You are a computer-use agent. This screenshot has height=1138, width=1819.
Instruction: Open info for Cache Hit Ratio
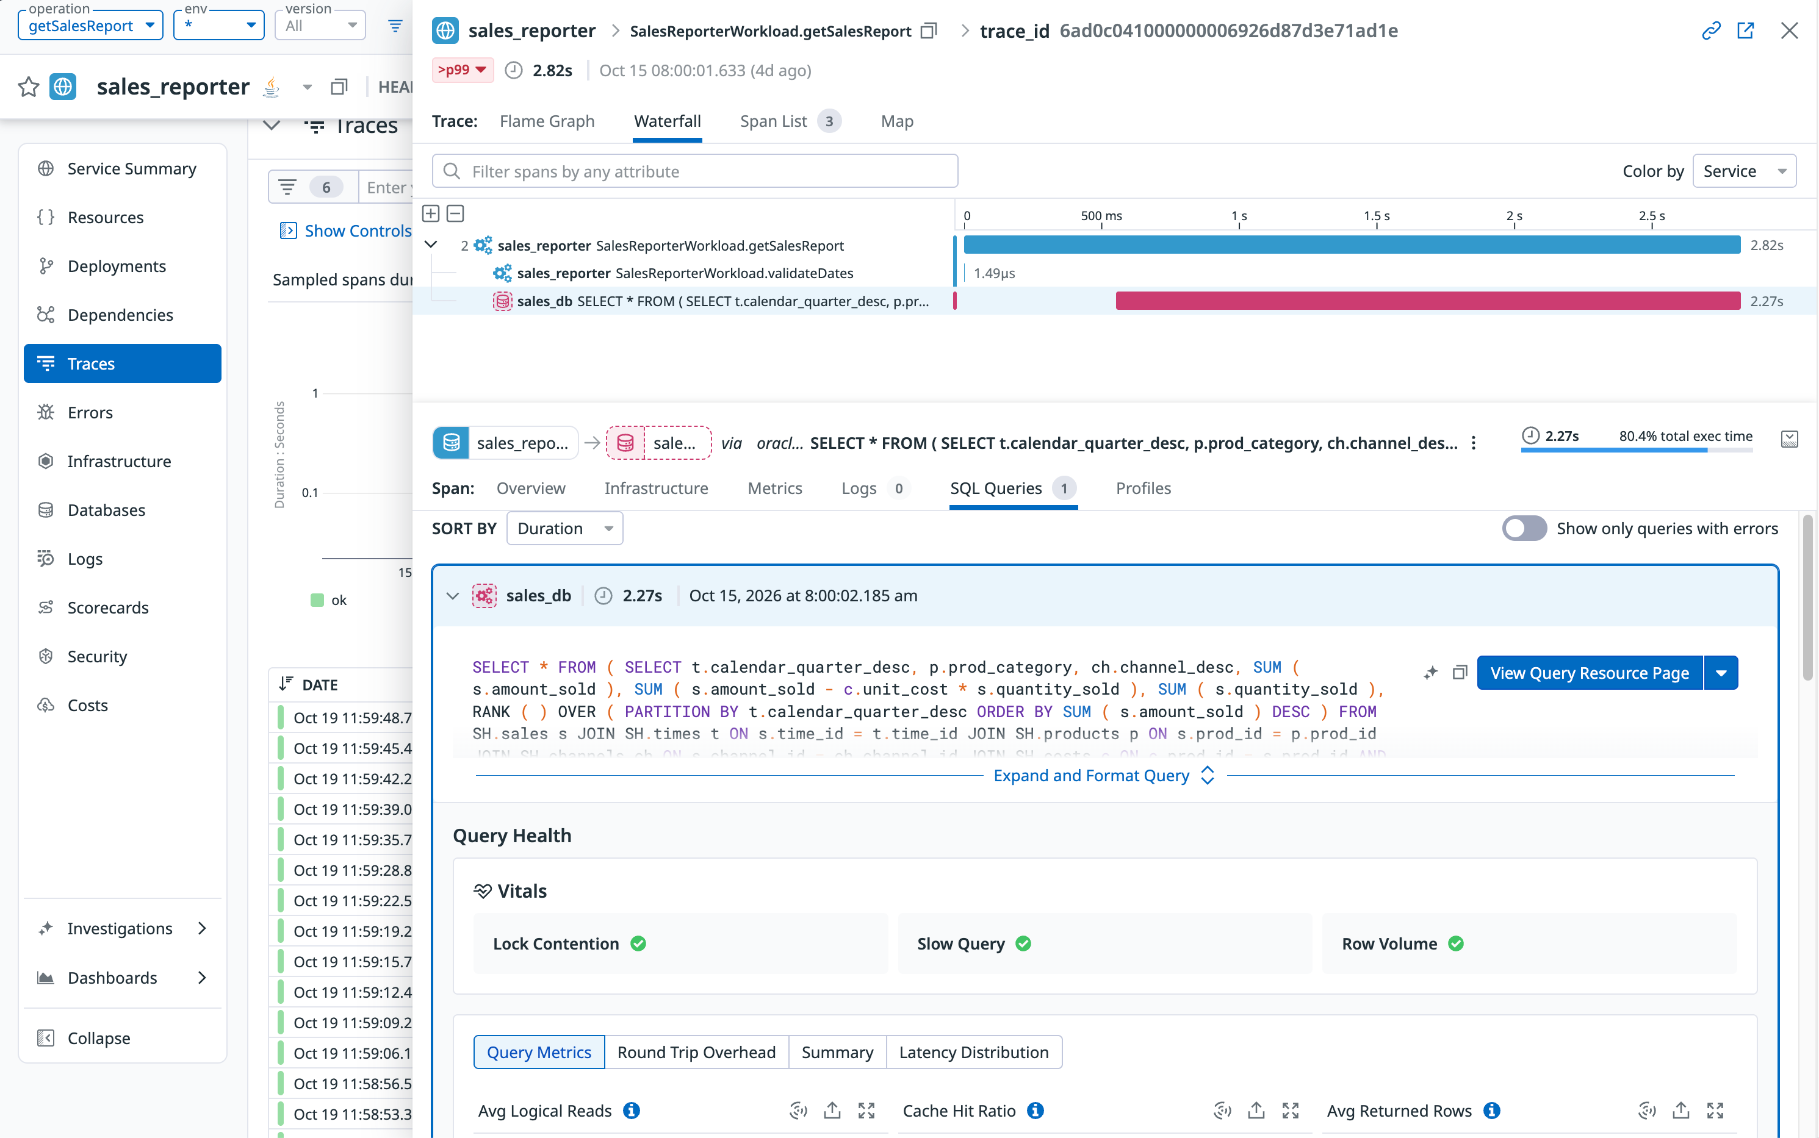pos(1036,1110)
